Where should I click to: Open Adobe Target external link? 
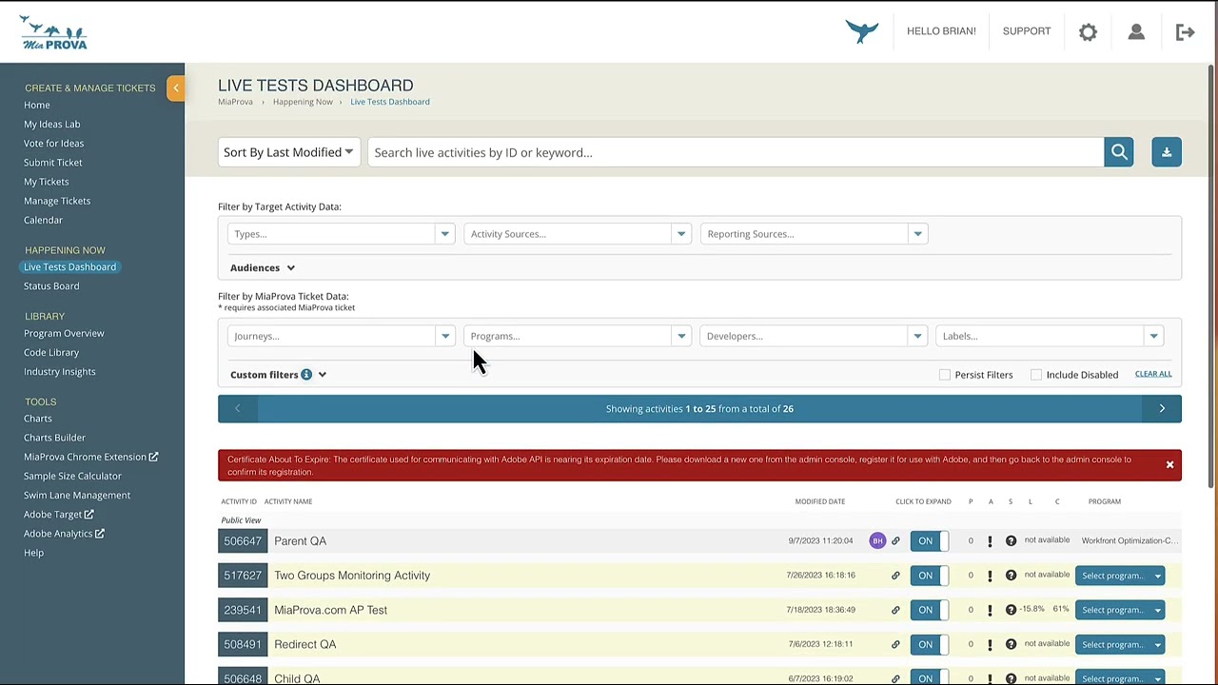(x=59, y=515)
